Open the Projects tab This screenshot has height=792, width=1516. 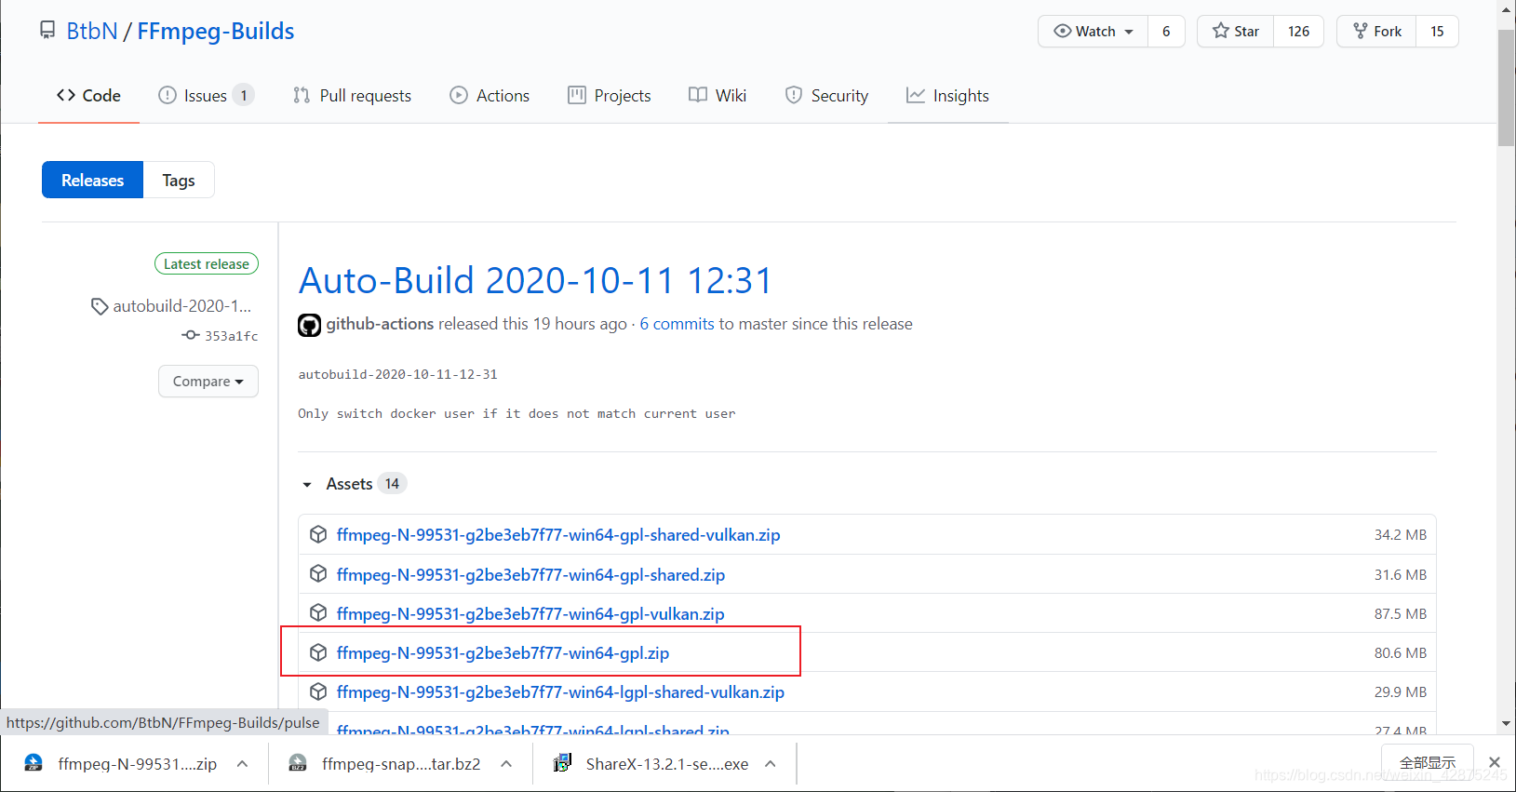pos(610,95)
